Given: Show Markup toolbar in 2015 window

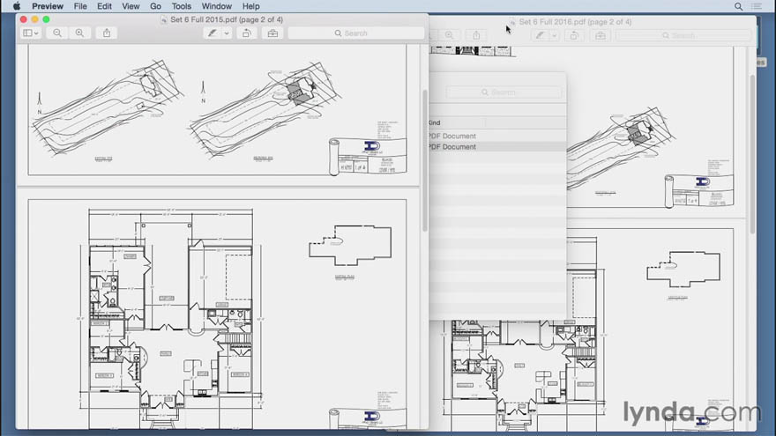Looking at the screenshot, I should [272, 33].
